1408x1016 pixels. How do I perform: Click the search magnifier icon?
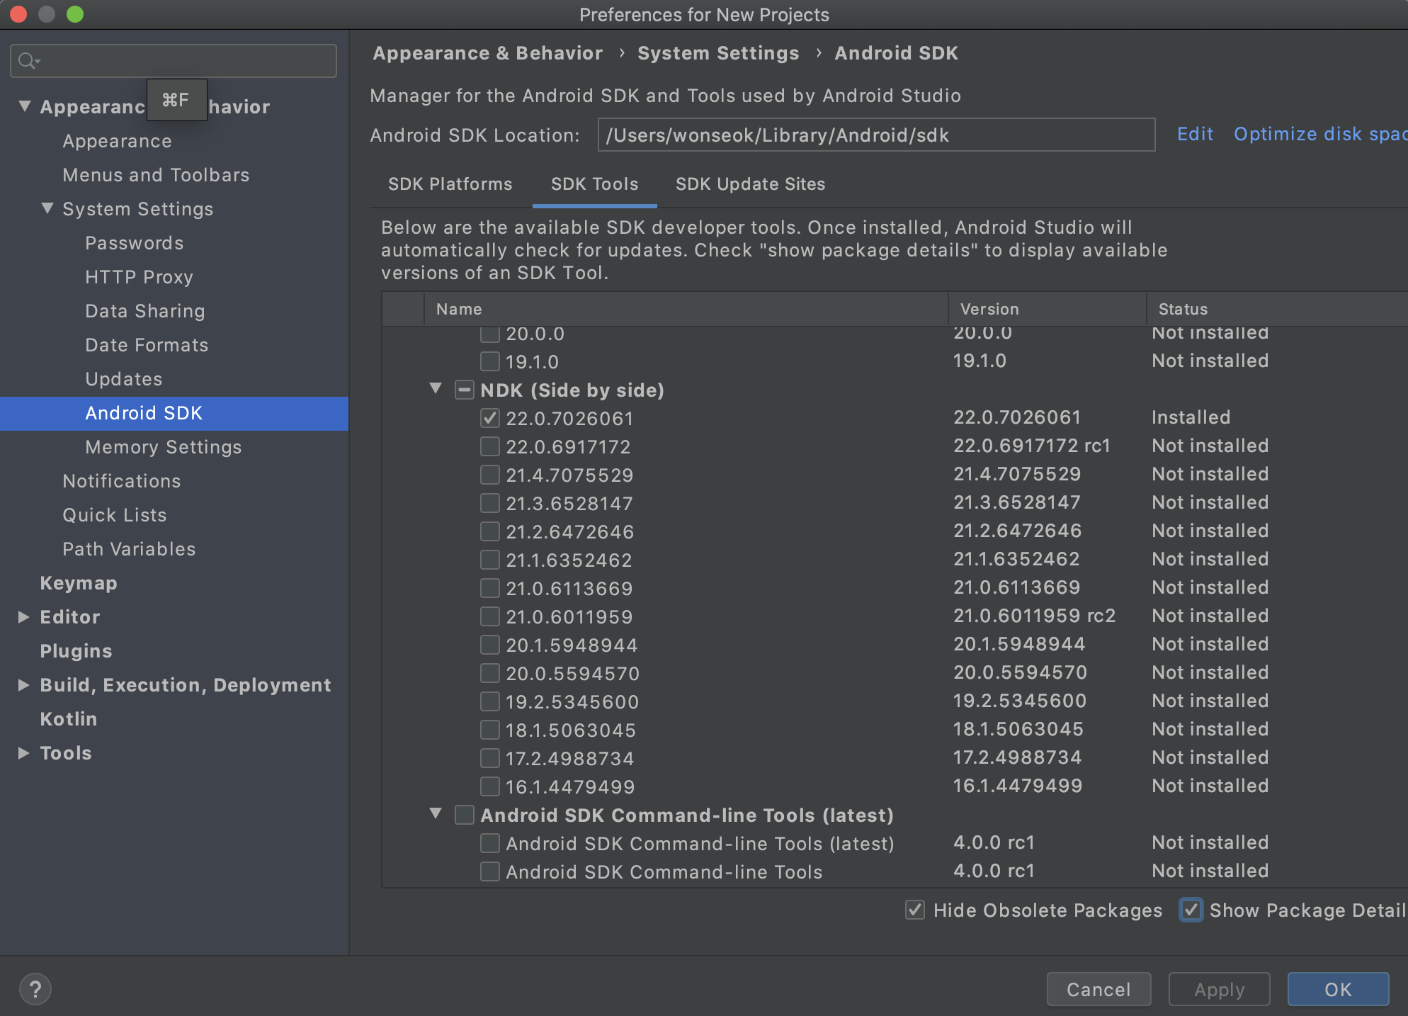tap(28, 61)
